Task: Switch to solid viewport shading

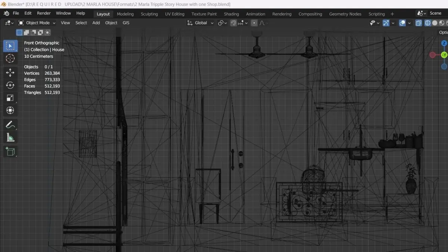Action: (x=435, y=23)
